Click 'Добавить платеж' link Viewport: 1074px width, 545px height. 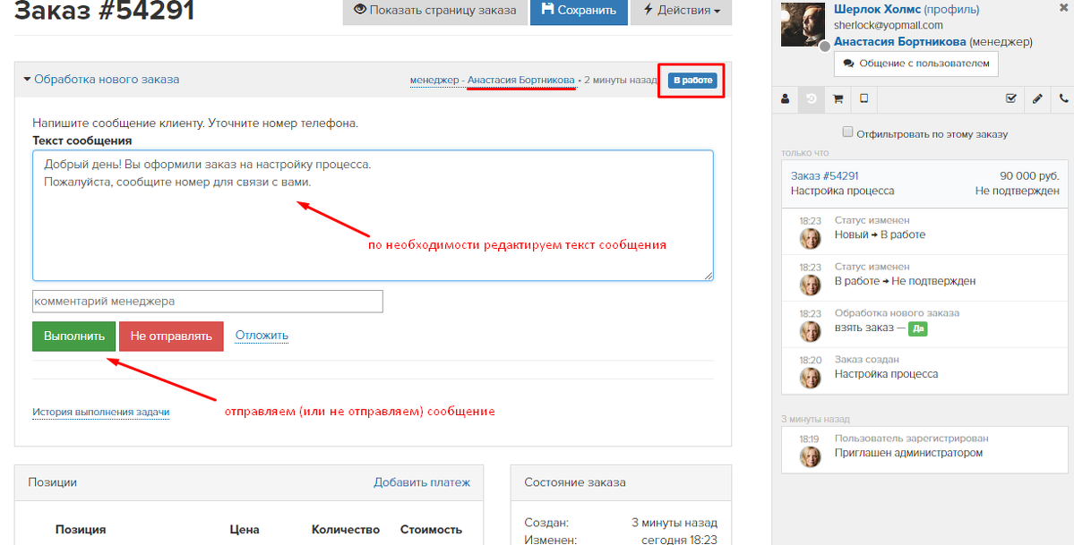(422, 482)
